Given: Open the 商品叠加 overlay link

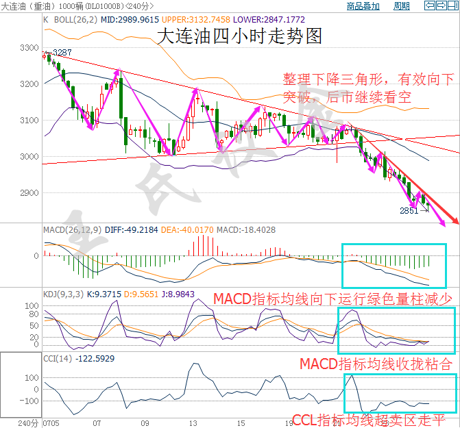Looking at the screenshot, I should pos(363,6).
